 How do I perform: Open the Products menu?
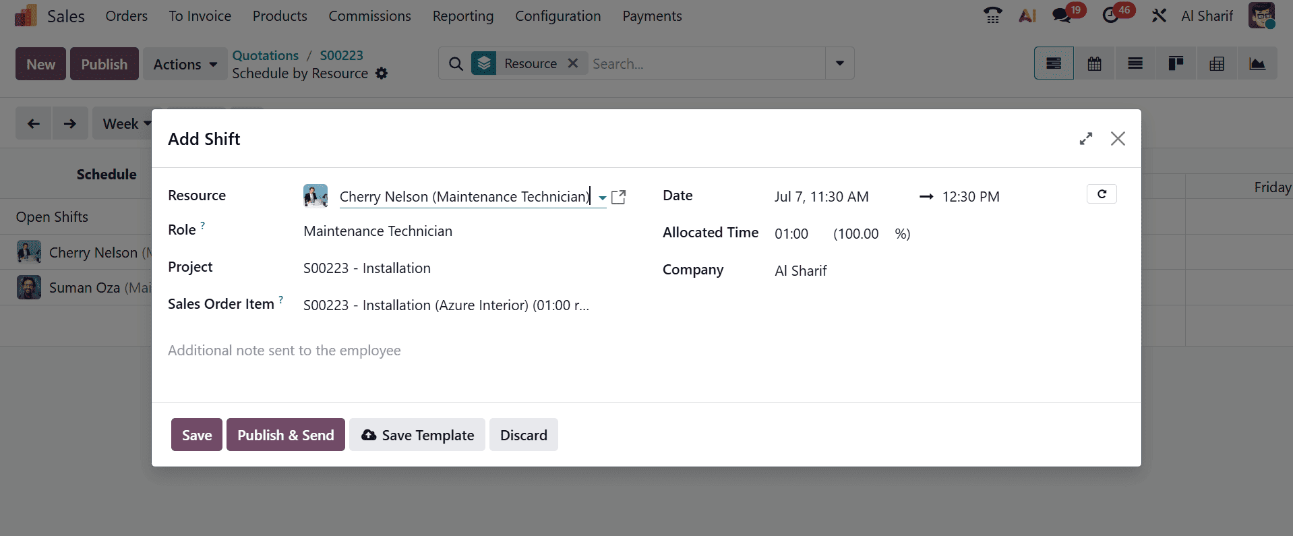[x=280, y=16]
